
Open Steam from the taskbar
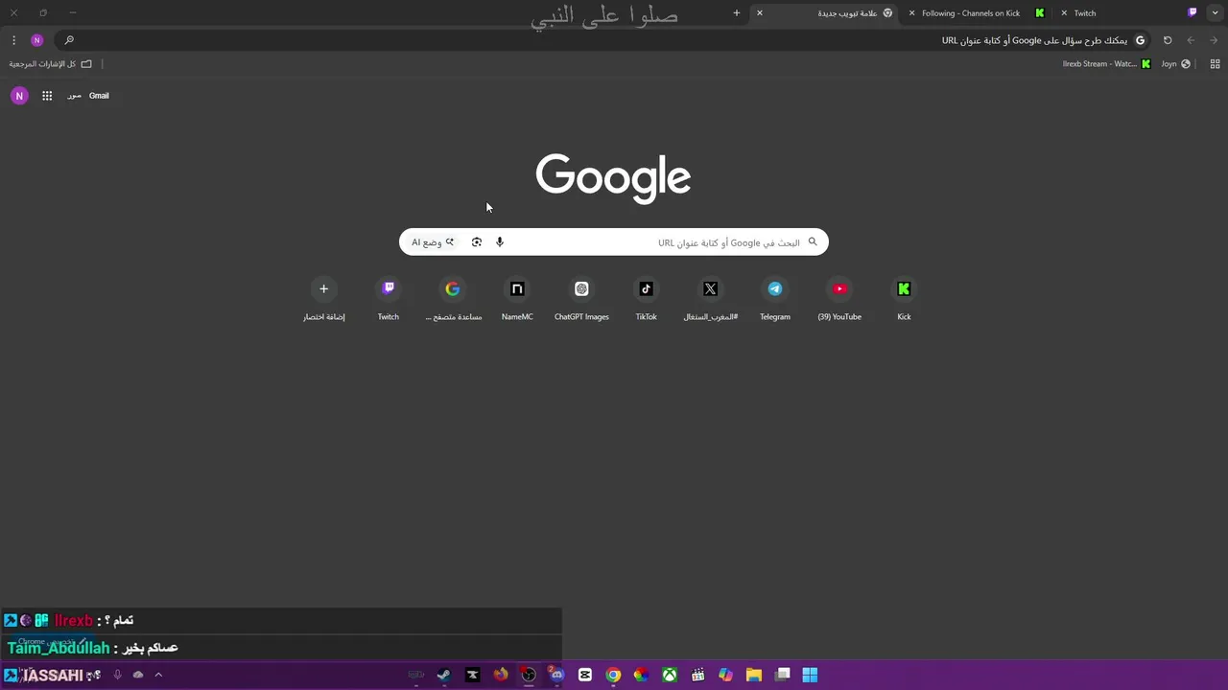coord(444,675)
